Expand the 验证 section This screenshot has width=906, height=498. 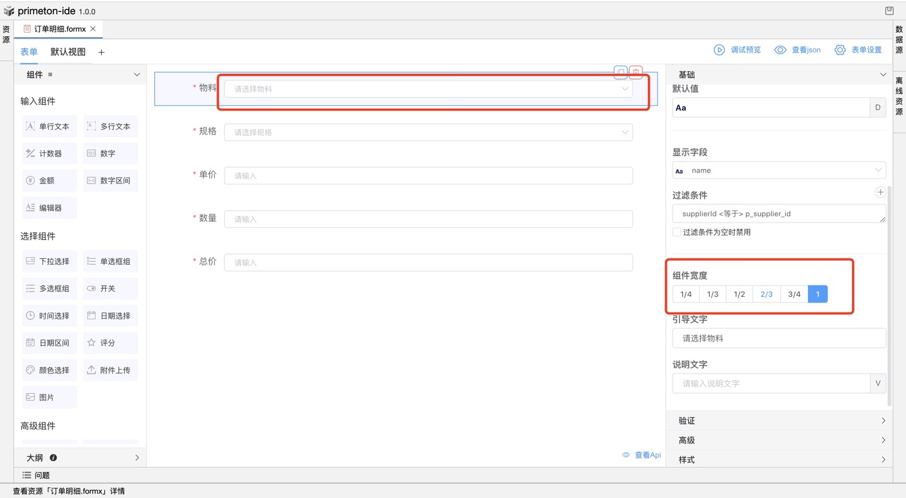tap(779, 421)
